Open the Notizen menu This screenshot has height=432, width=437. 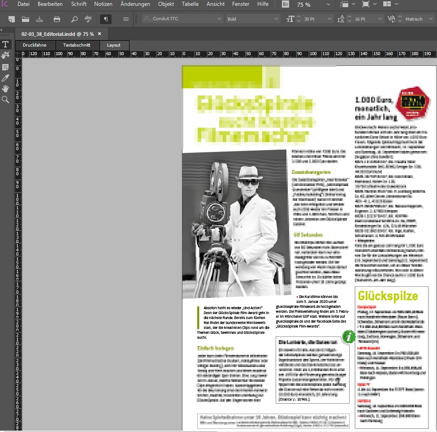pos(103,4)
